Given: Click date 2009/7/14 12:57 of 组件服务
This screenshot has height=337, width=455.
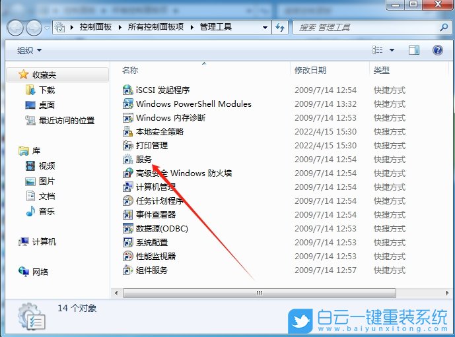Looking at the screenshot, I should [x=326, y=270].
